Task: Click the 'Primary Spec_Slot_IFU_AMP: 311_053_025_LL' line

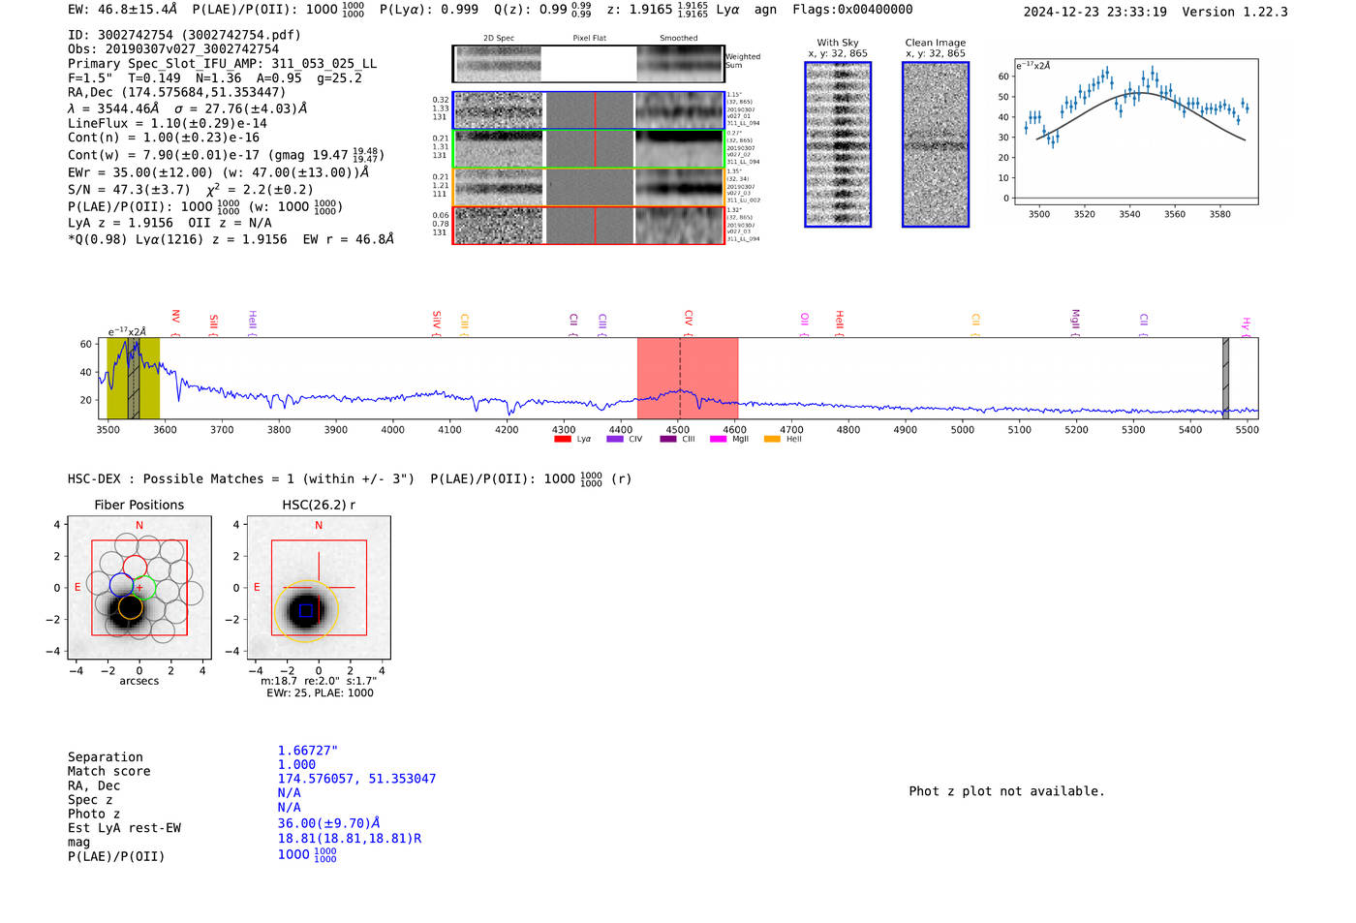Action: click(223, 63)
